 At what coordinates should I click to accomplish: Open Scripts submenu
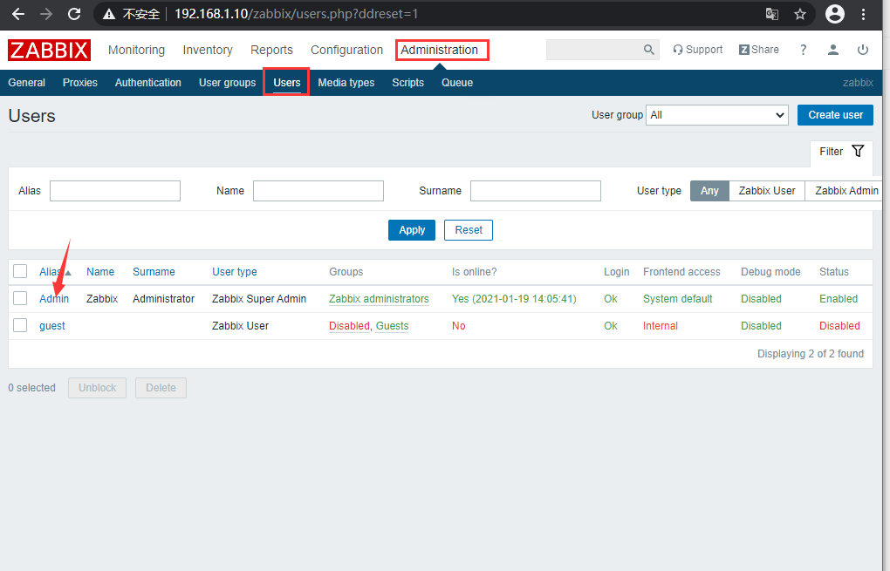pyautogui.click(x=408, y=83)
